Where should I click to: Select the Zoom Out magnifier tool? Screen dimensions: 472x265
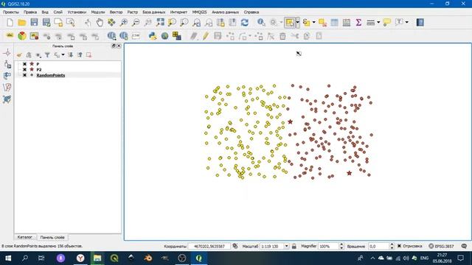tap(136, 23)
